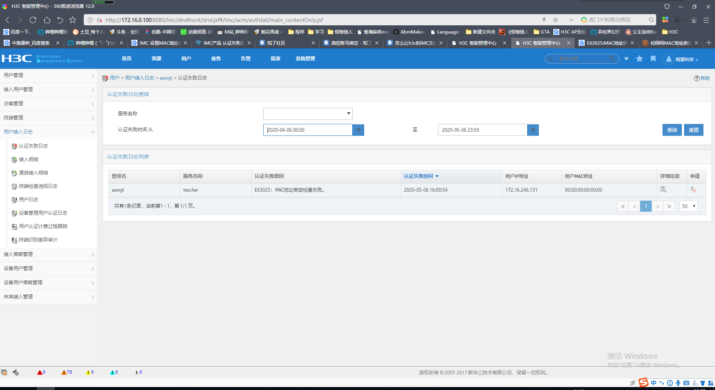715x390 pixels.
Task: Click the user IP cell 172.16.246.131
Action: click(521, 190)
